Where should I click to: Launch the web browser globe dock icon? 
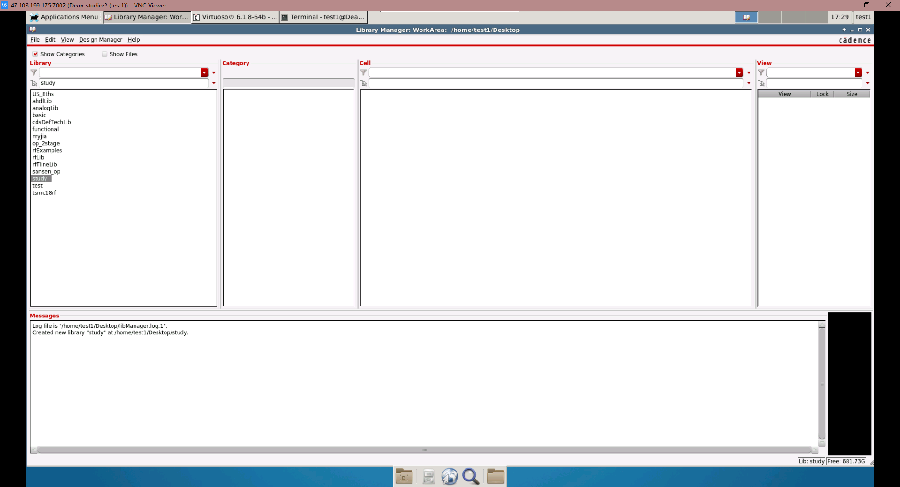450,476
